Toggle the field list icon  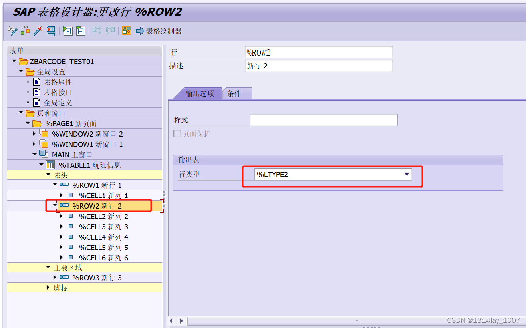click(x=127, y=31)
